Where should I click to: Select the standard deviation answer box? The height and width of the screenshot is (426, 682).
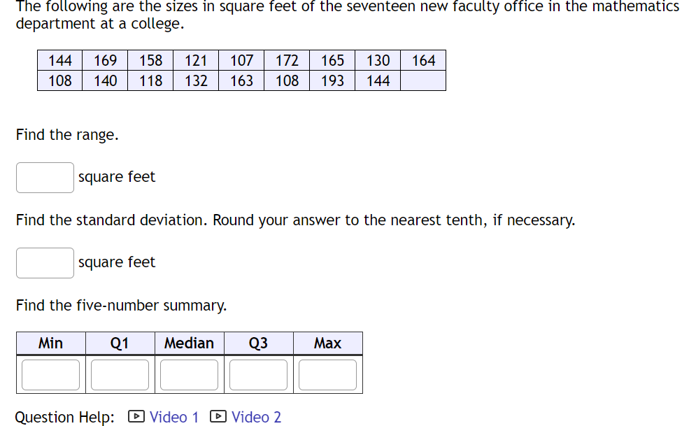(x=44, y=262)
